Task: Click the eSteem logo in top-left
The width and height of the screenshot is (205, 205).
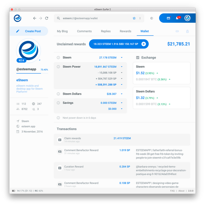Action: click(x=18, y=18)
